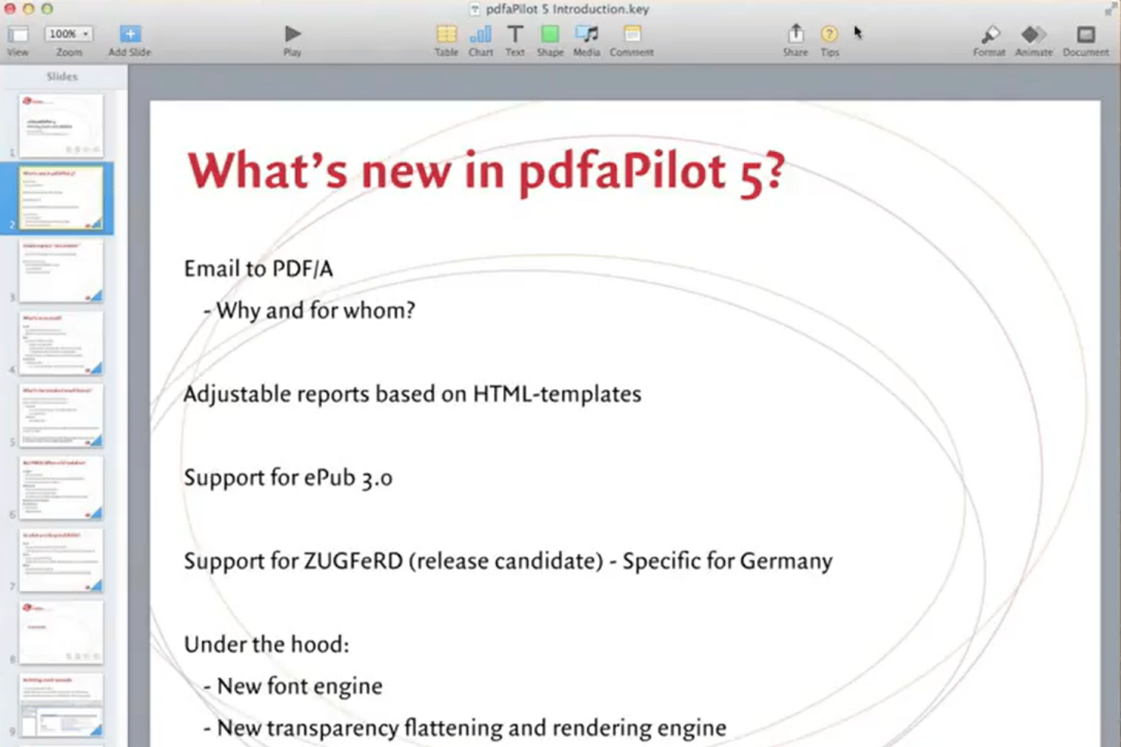Click the '- Why and for whom?' line

click(x=309, y=311)
